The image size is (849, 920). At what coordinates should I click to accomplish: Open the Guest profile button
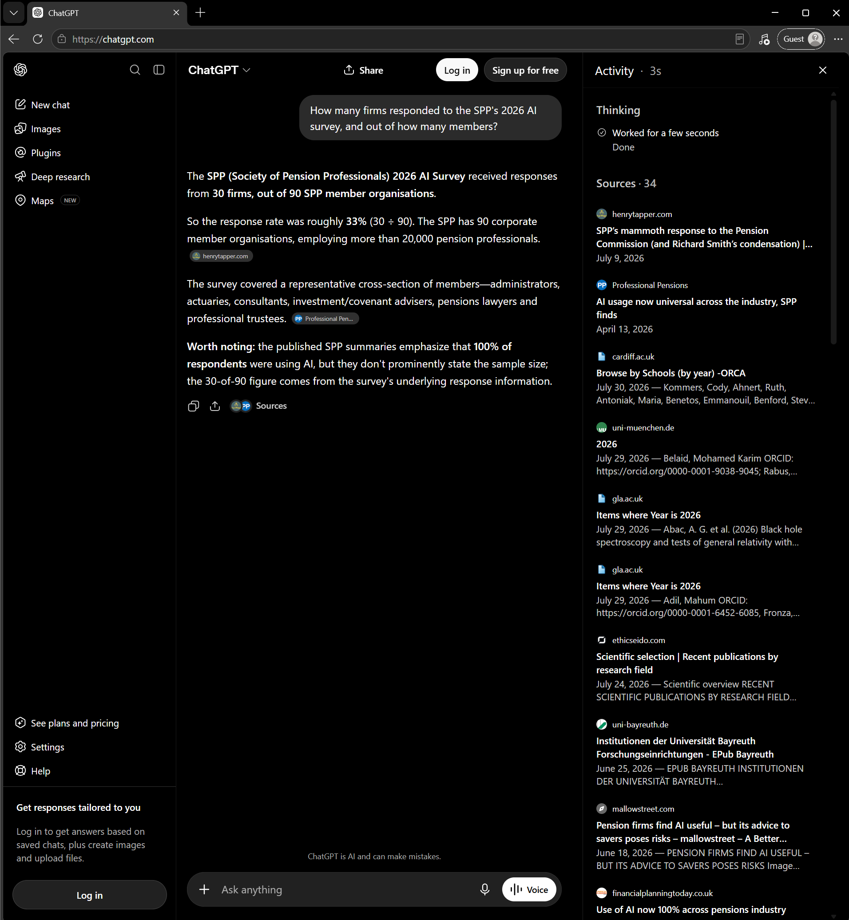801,39
